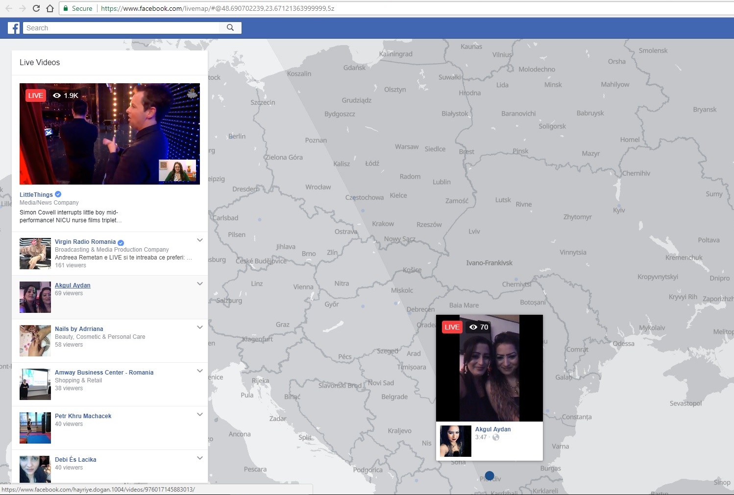Viewport: 734px width, 495px height.
Task: Open the Nails by Adrriana link
Action: point(79,329)
